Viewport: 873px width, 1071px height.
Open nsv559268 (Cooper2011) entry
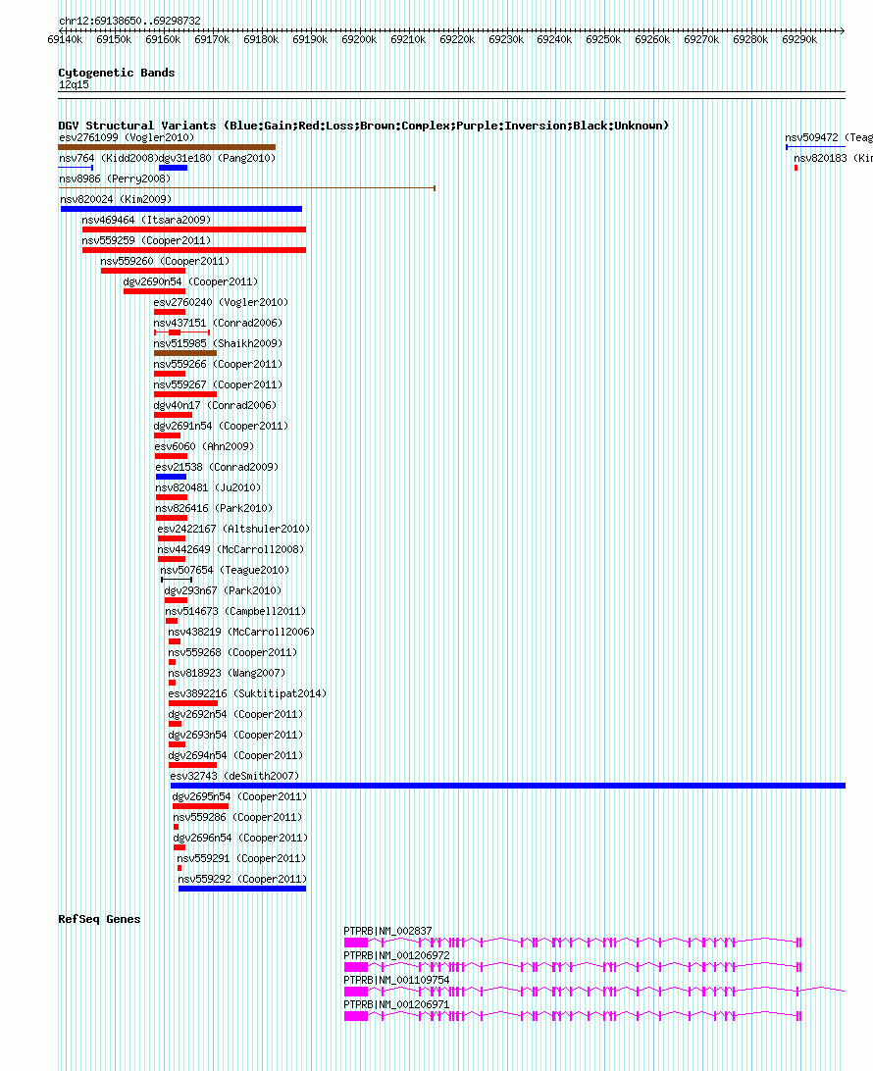[x=232, y=651]
